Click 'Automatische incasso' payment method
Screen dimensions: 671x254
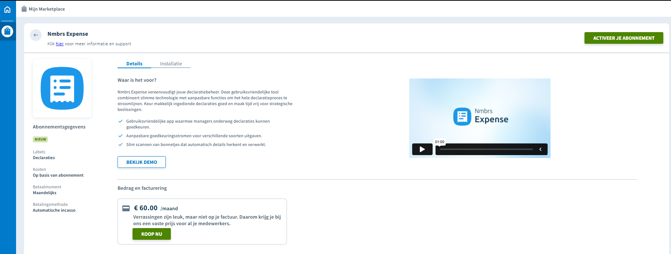[x=54, y=210]
